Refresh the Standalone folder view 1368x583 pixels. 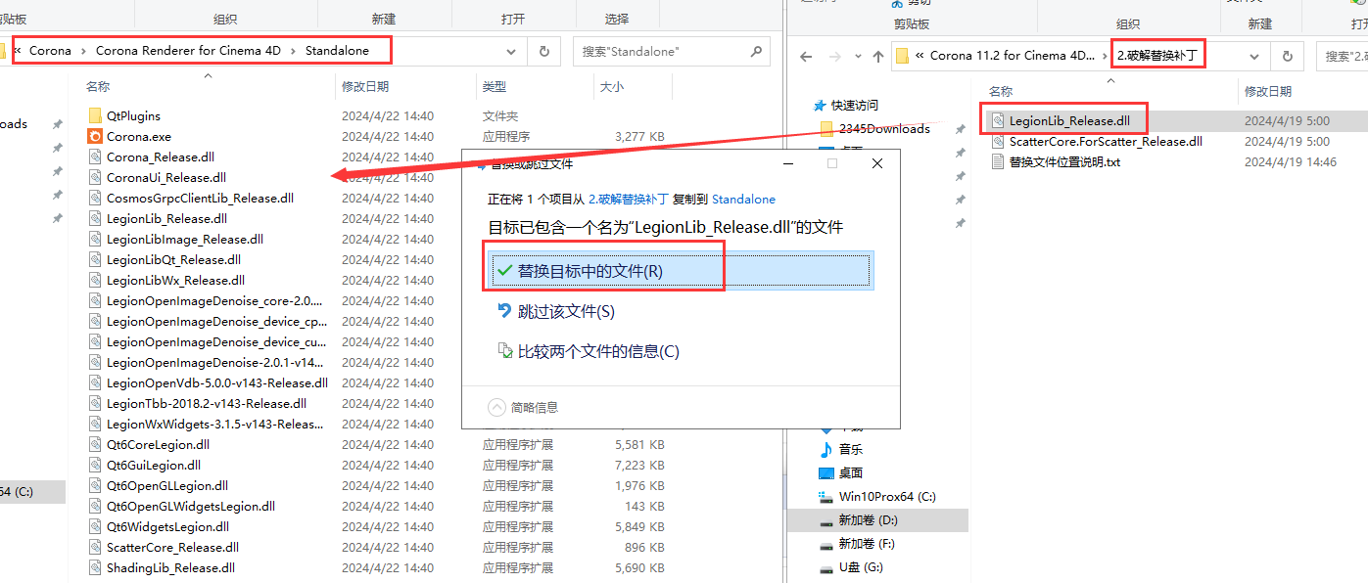[543, 51]
